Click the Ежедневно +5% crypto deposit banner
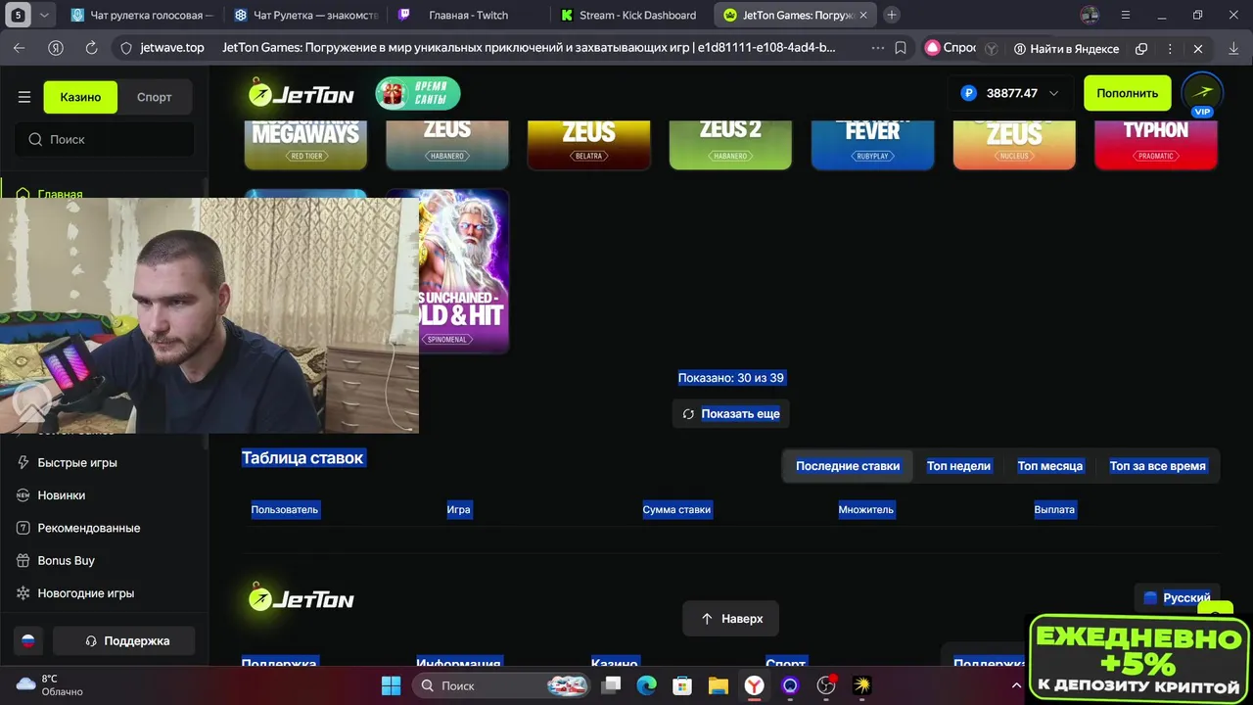 (x=1139, y=660)
